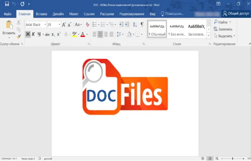Open the Quick Access Toolbar customize arrow
This screenshot has width=251, height=161.
click(x=29, y=4)
